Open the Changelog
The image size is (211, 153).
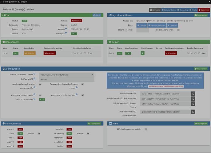pos(182,10)
